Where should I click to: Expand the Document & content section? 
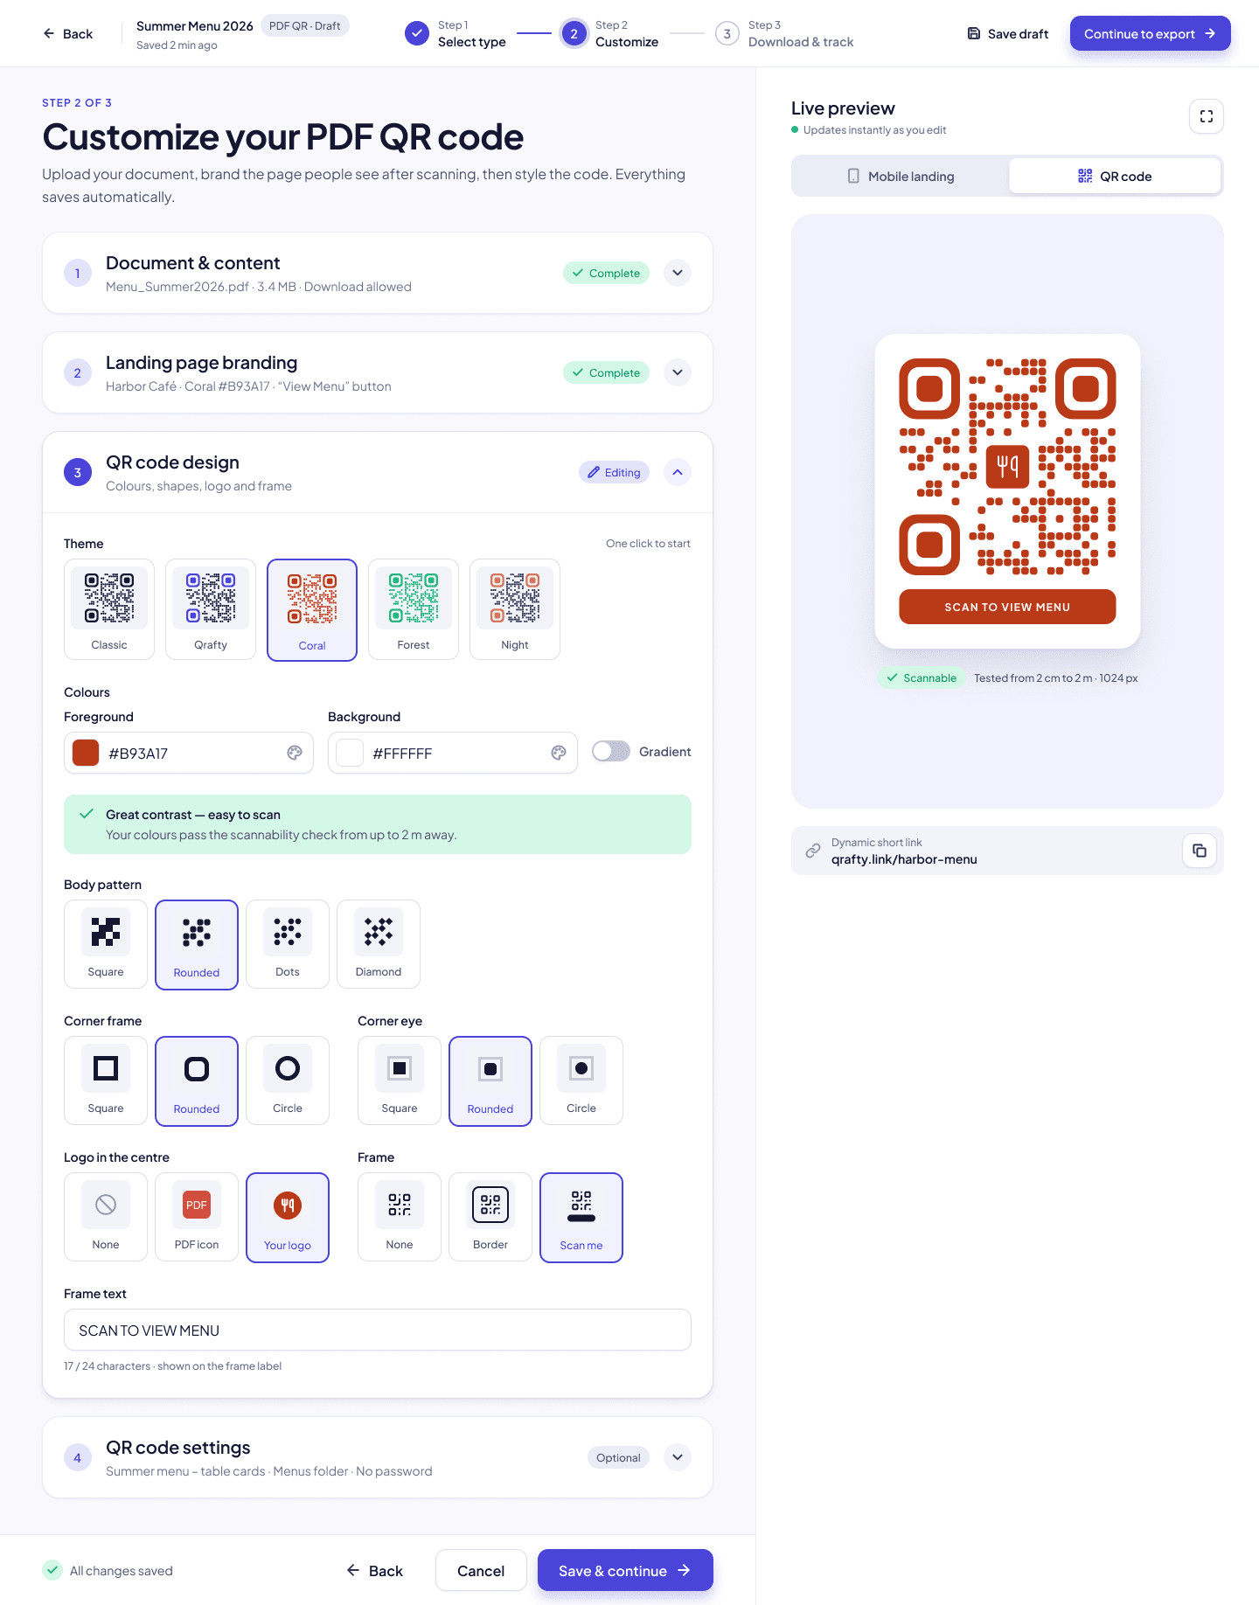(678, 273)
